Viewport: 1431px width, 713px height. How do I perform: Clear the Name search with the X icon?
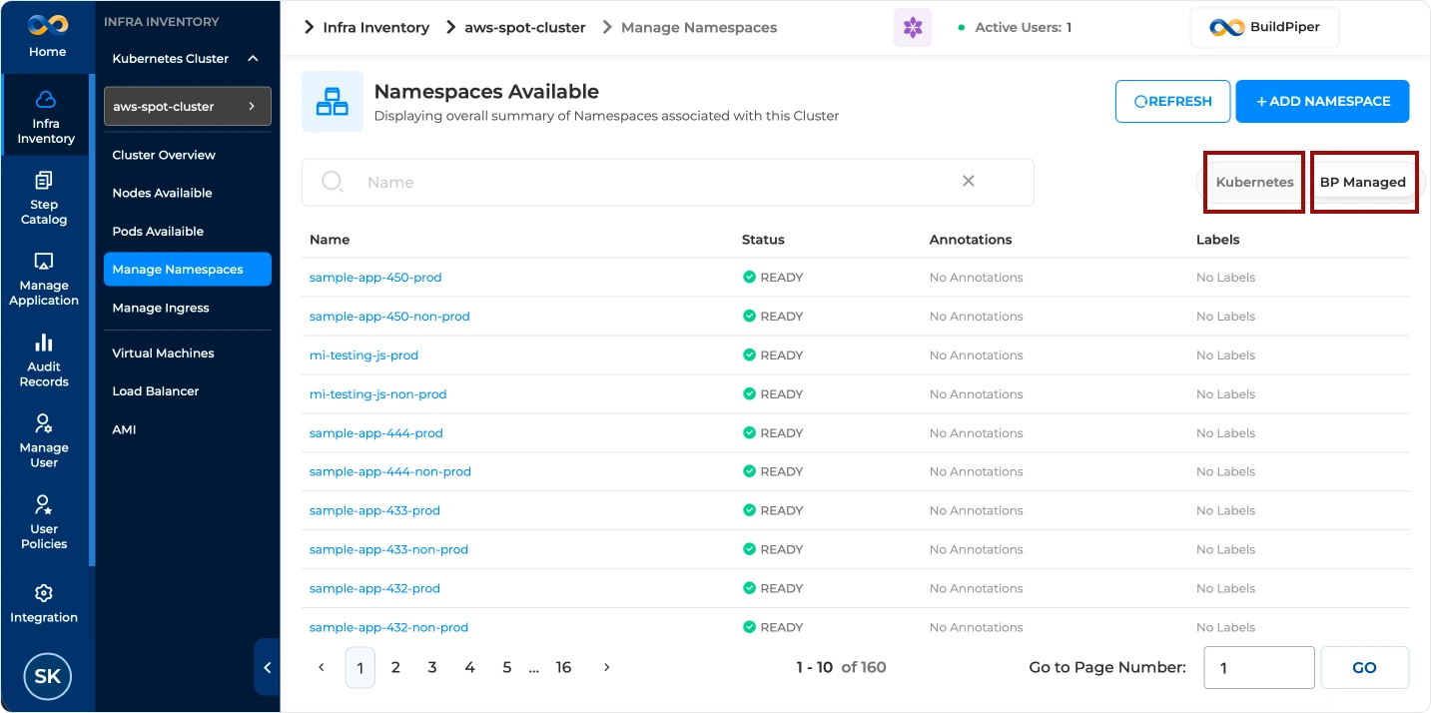[x=968, y=181]
